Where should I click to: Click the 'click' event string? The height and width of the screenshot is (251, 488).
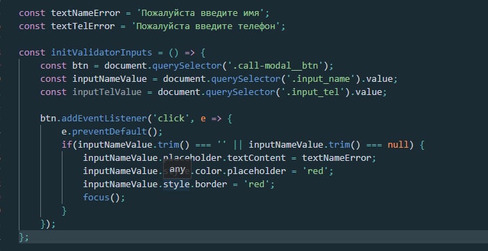171,118
